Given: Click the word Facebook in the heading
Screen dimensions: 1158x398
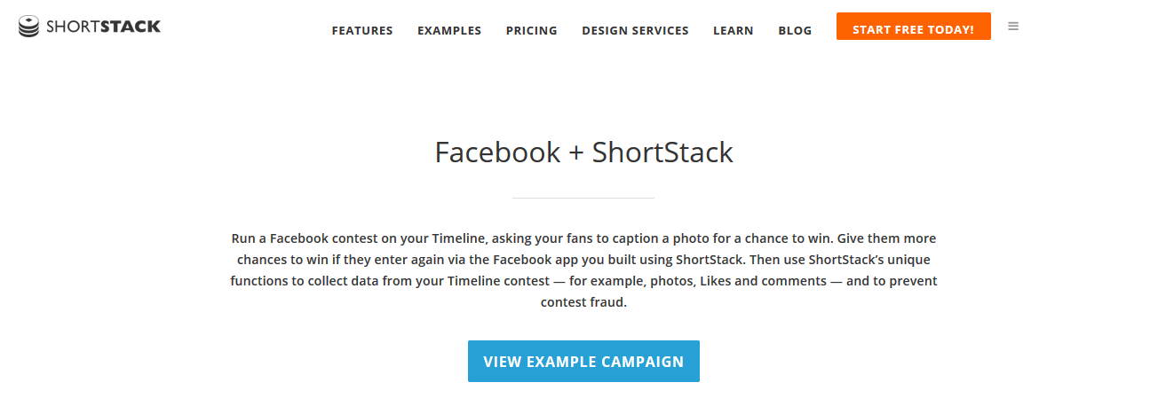Looking at the screenshot, I should click(497, 152).
